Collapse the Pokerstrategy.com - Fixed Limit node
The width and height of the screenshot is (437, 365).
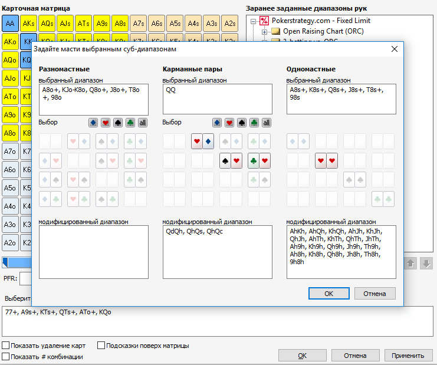coord(254,21)
